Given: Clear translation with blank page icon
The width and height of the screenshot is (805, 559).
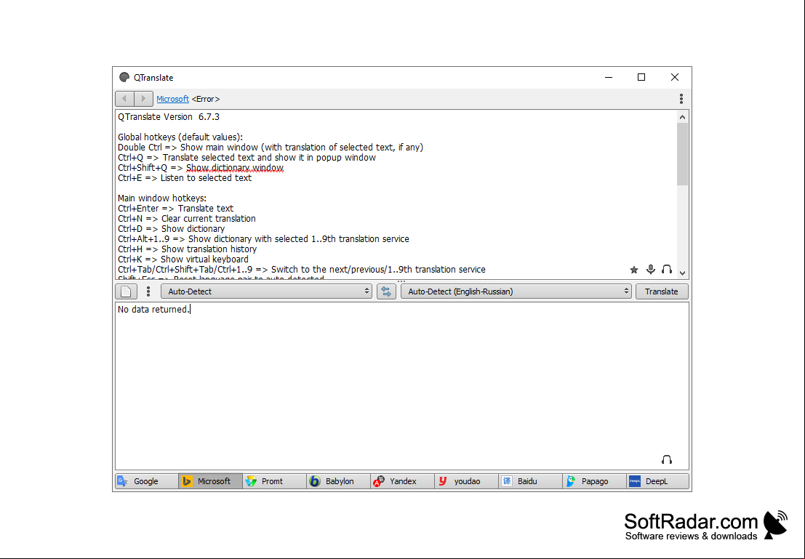Looking at the screenshot, I should [x=127, y=291].
